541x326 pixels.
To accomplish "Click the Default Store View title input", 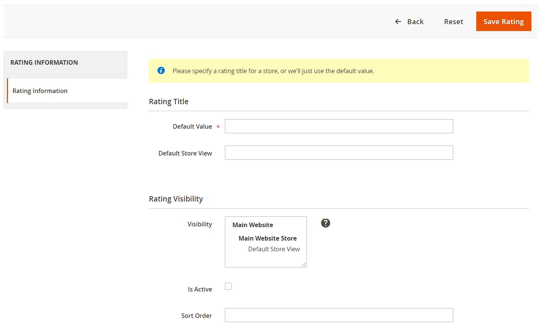I will (x=339, y=153).
